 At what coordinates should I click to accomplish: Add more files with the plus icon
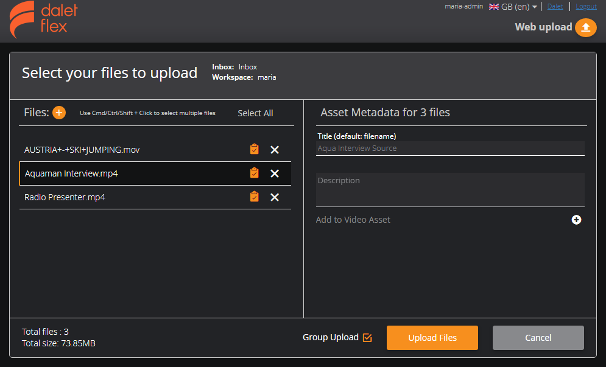[59, 113]
